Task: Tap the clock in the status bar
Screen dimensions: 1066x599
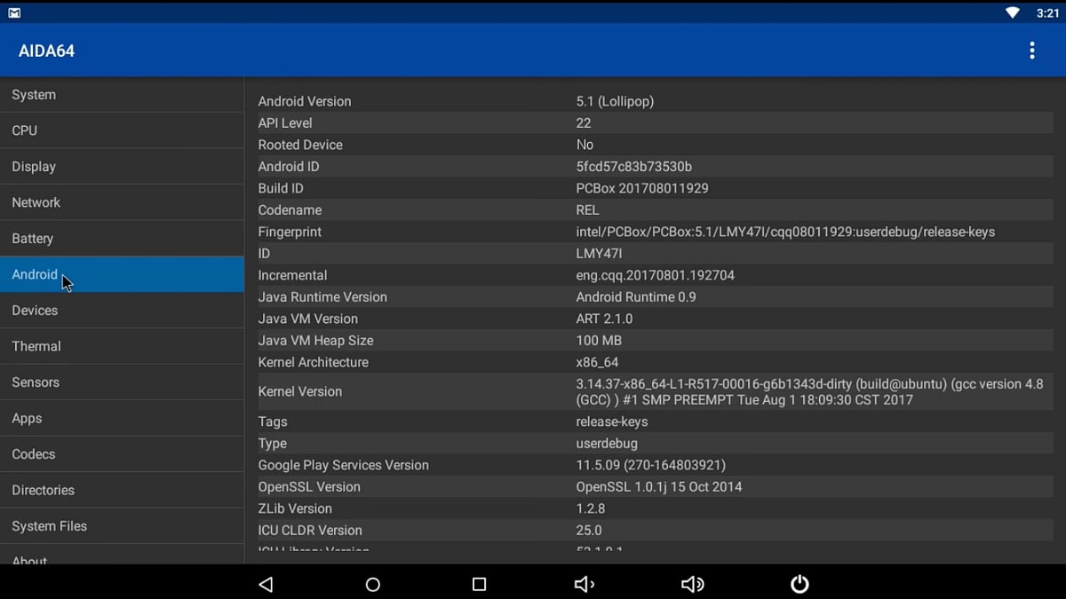Action: (1049, 12)
